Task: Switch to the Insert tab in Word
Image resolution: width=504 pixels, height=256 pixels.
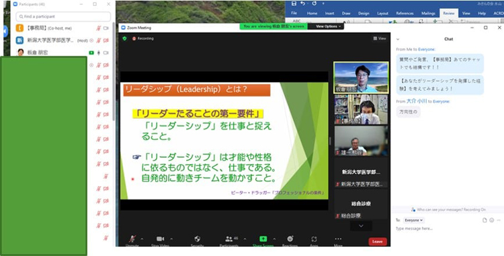Action: click(329, 13)
